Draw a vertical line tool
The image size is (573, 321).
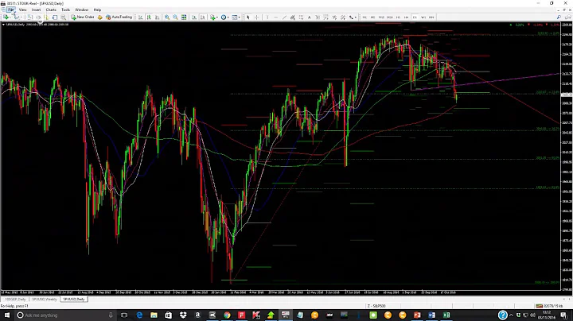tap(267, 17)
